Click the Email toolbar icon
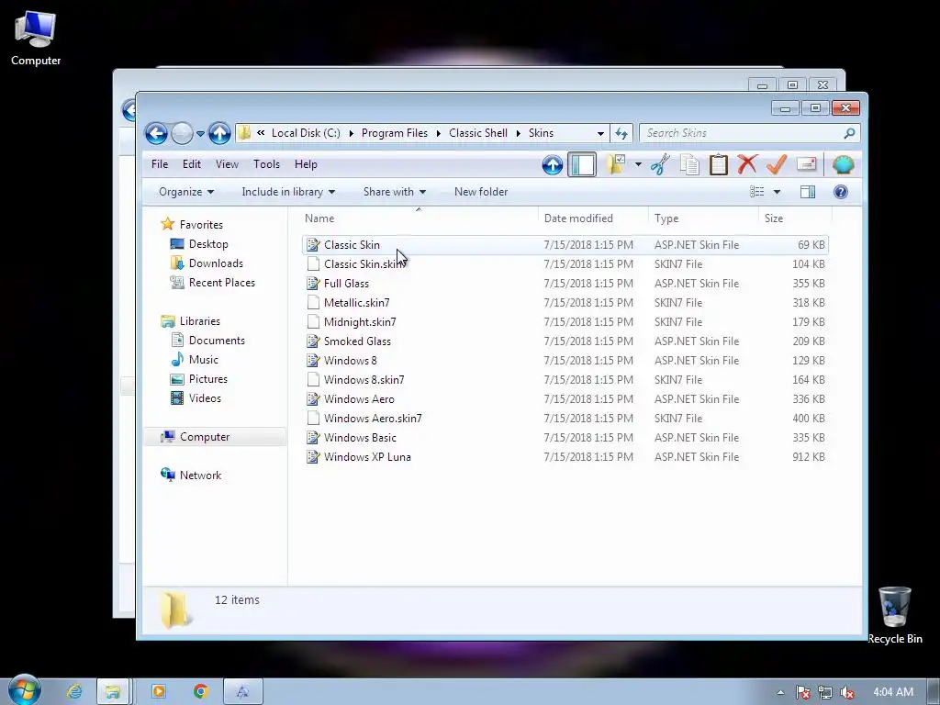Screen dimensions: 940x705 pyautogui.click(x=806, y=163)
